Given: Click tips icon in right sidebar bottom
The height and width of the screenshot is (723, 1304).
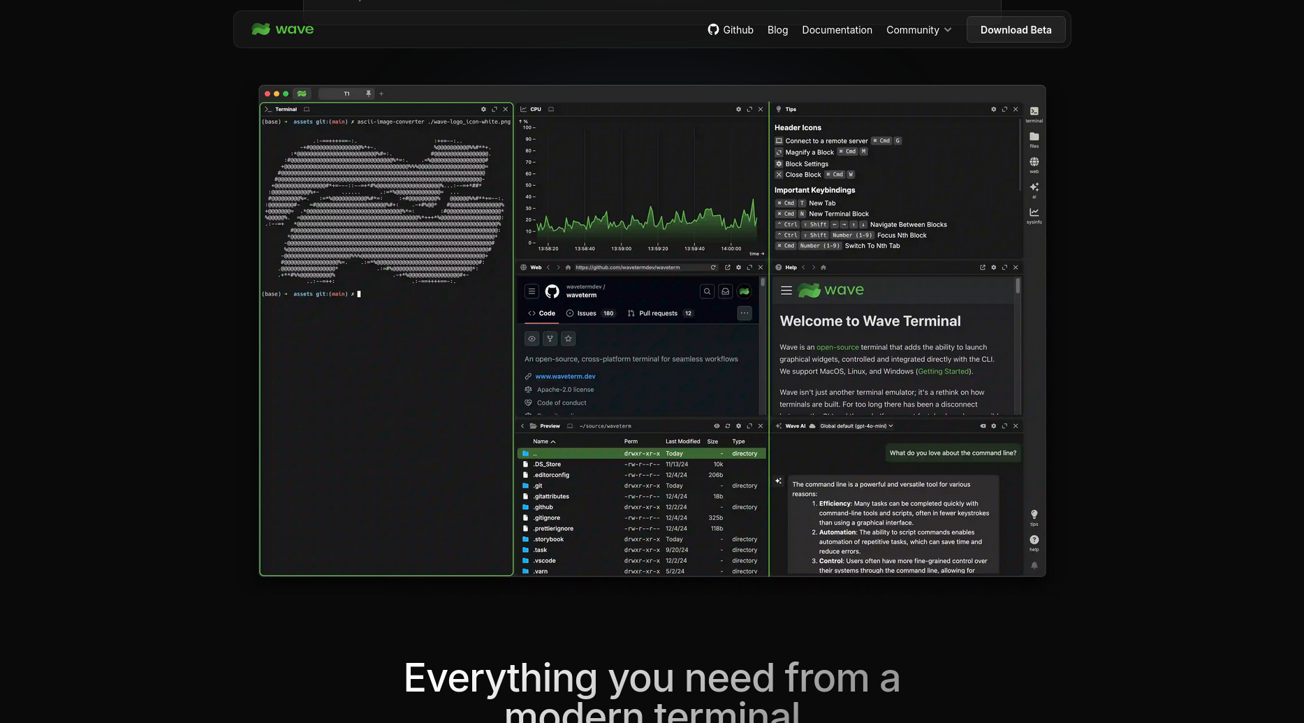Looking at the screenshot, I should (1034, 517).
